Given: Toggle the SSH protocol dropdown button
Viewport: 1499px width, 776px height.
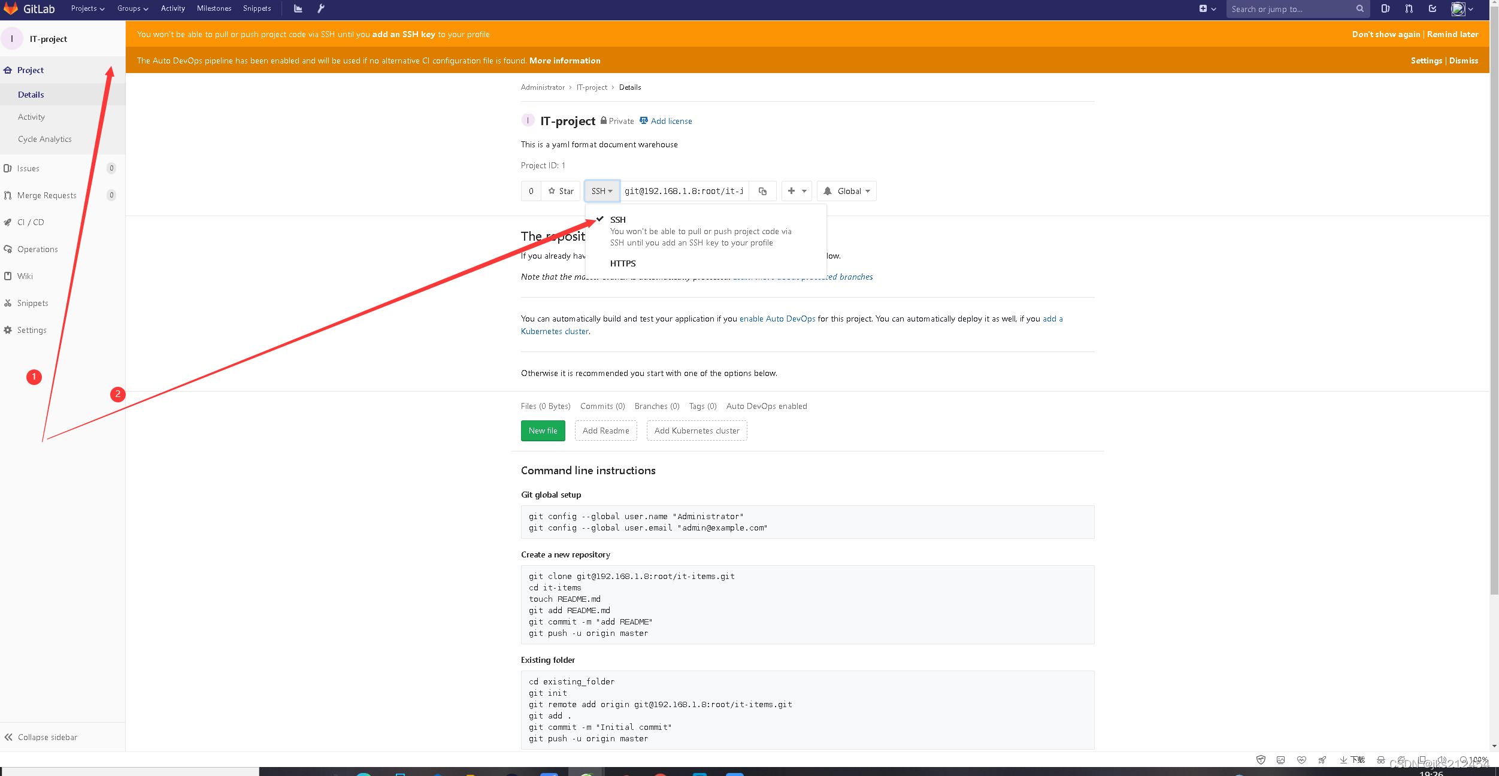Looking at the screenshot, I should point(602,191).
